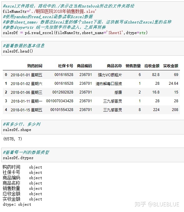Select date cell 2018-01-15 星期五
The image size is (184, 212).
click(27, 110)
